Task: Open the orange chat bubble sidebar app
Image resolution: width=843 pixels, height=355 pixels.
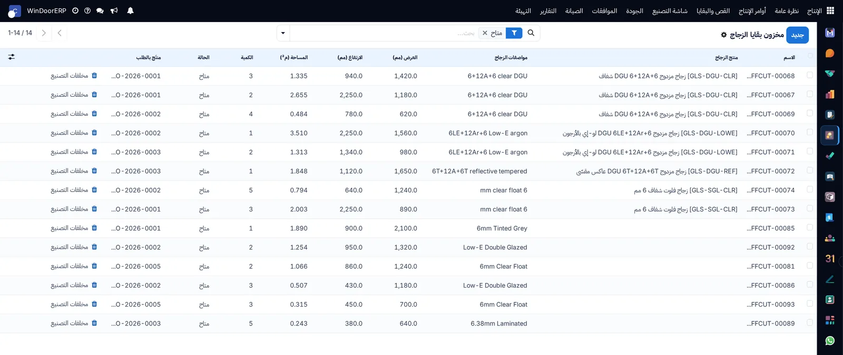Action: [x=830, y=53]
